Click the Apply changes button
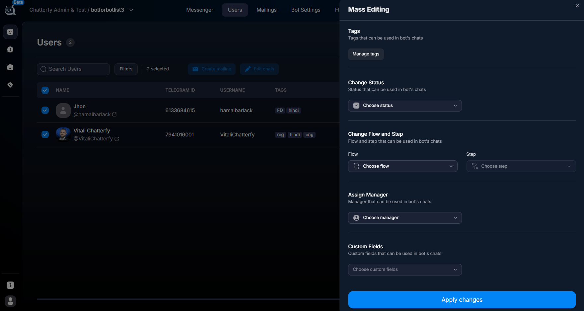 [462, 300]
